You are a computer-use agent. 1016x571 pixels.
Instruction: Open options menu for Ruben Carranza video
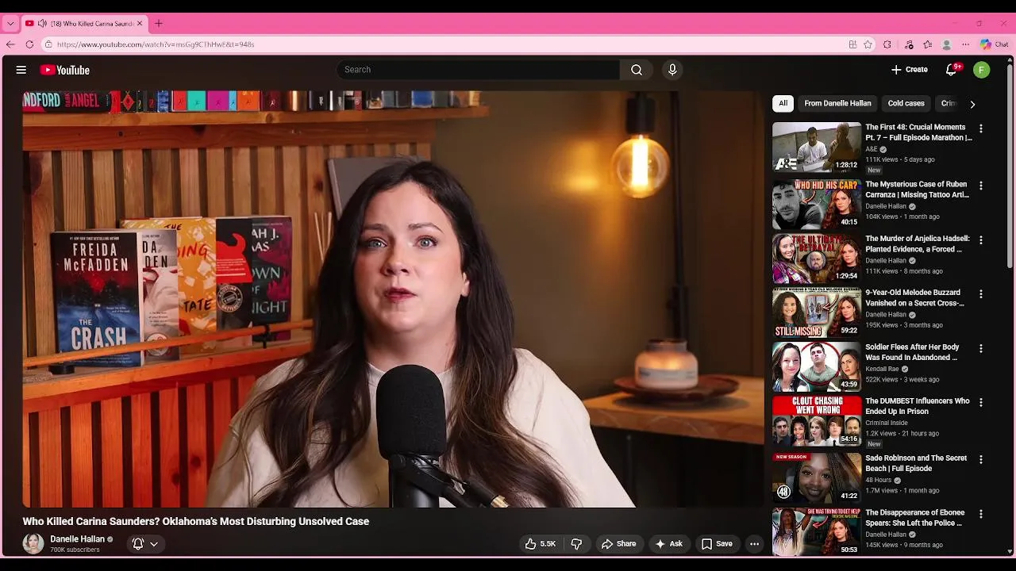[x=981, y=186]
